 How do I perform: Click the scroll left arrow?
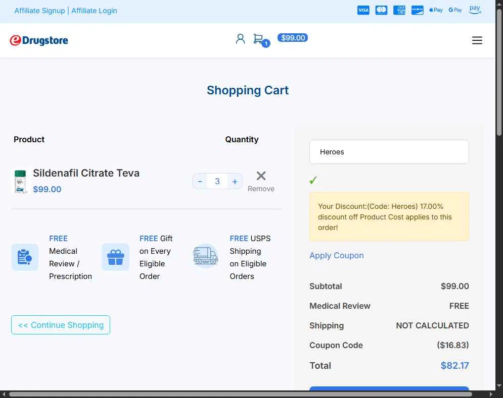(x=4, y=394)
